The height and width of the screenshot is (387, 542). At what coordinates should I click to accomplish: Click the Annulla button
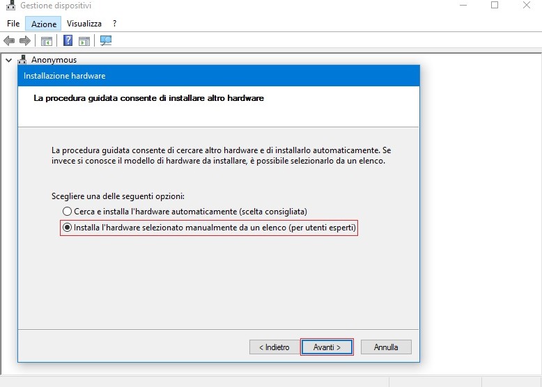pyautogui.click(x=386, y=347)
